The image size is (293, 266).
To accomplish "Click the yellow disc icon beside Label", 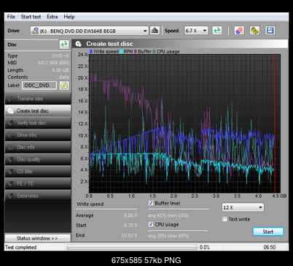I will [x=64, y=85].
